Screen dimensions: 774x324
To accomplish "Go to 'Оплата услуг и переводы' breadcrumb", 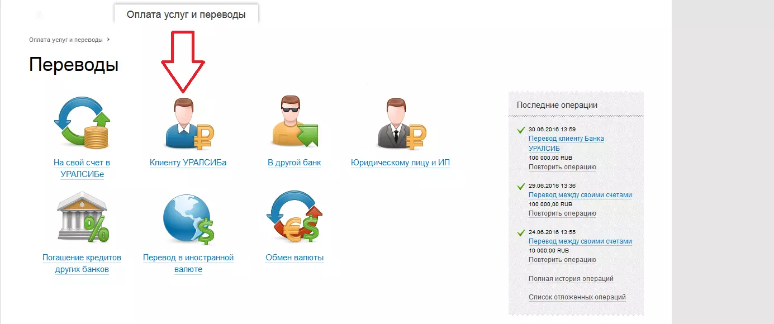I will tap(66, 40).
